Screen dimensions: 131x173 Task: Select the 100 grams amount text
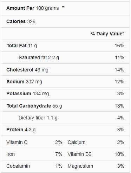[47, 8]
